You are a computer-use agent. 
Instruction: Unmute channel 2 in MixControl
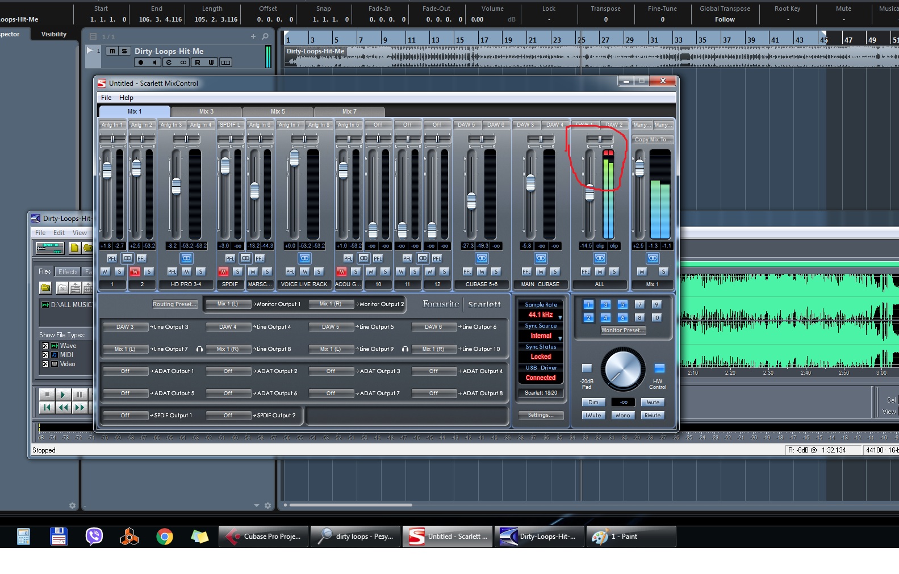135,272
